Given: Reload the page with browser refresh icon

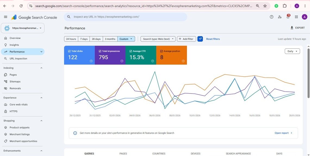Looking at the screenshot, I should 21,6.
